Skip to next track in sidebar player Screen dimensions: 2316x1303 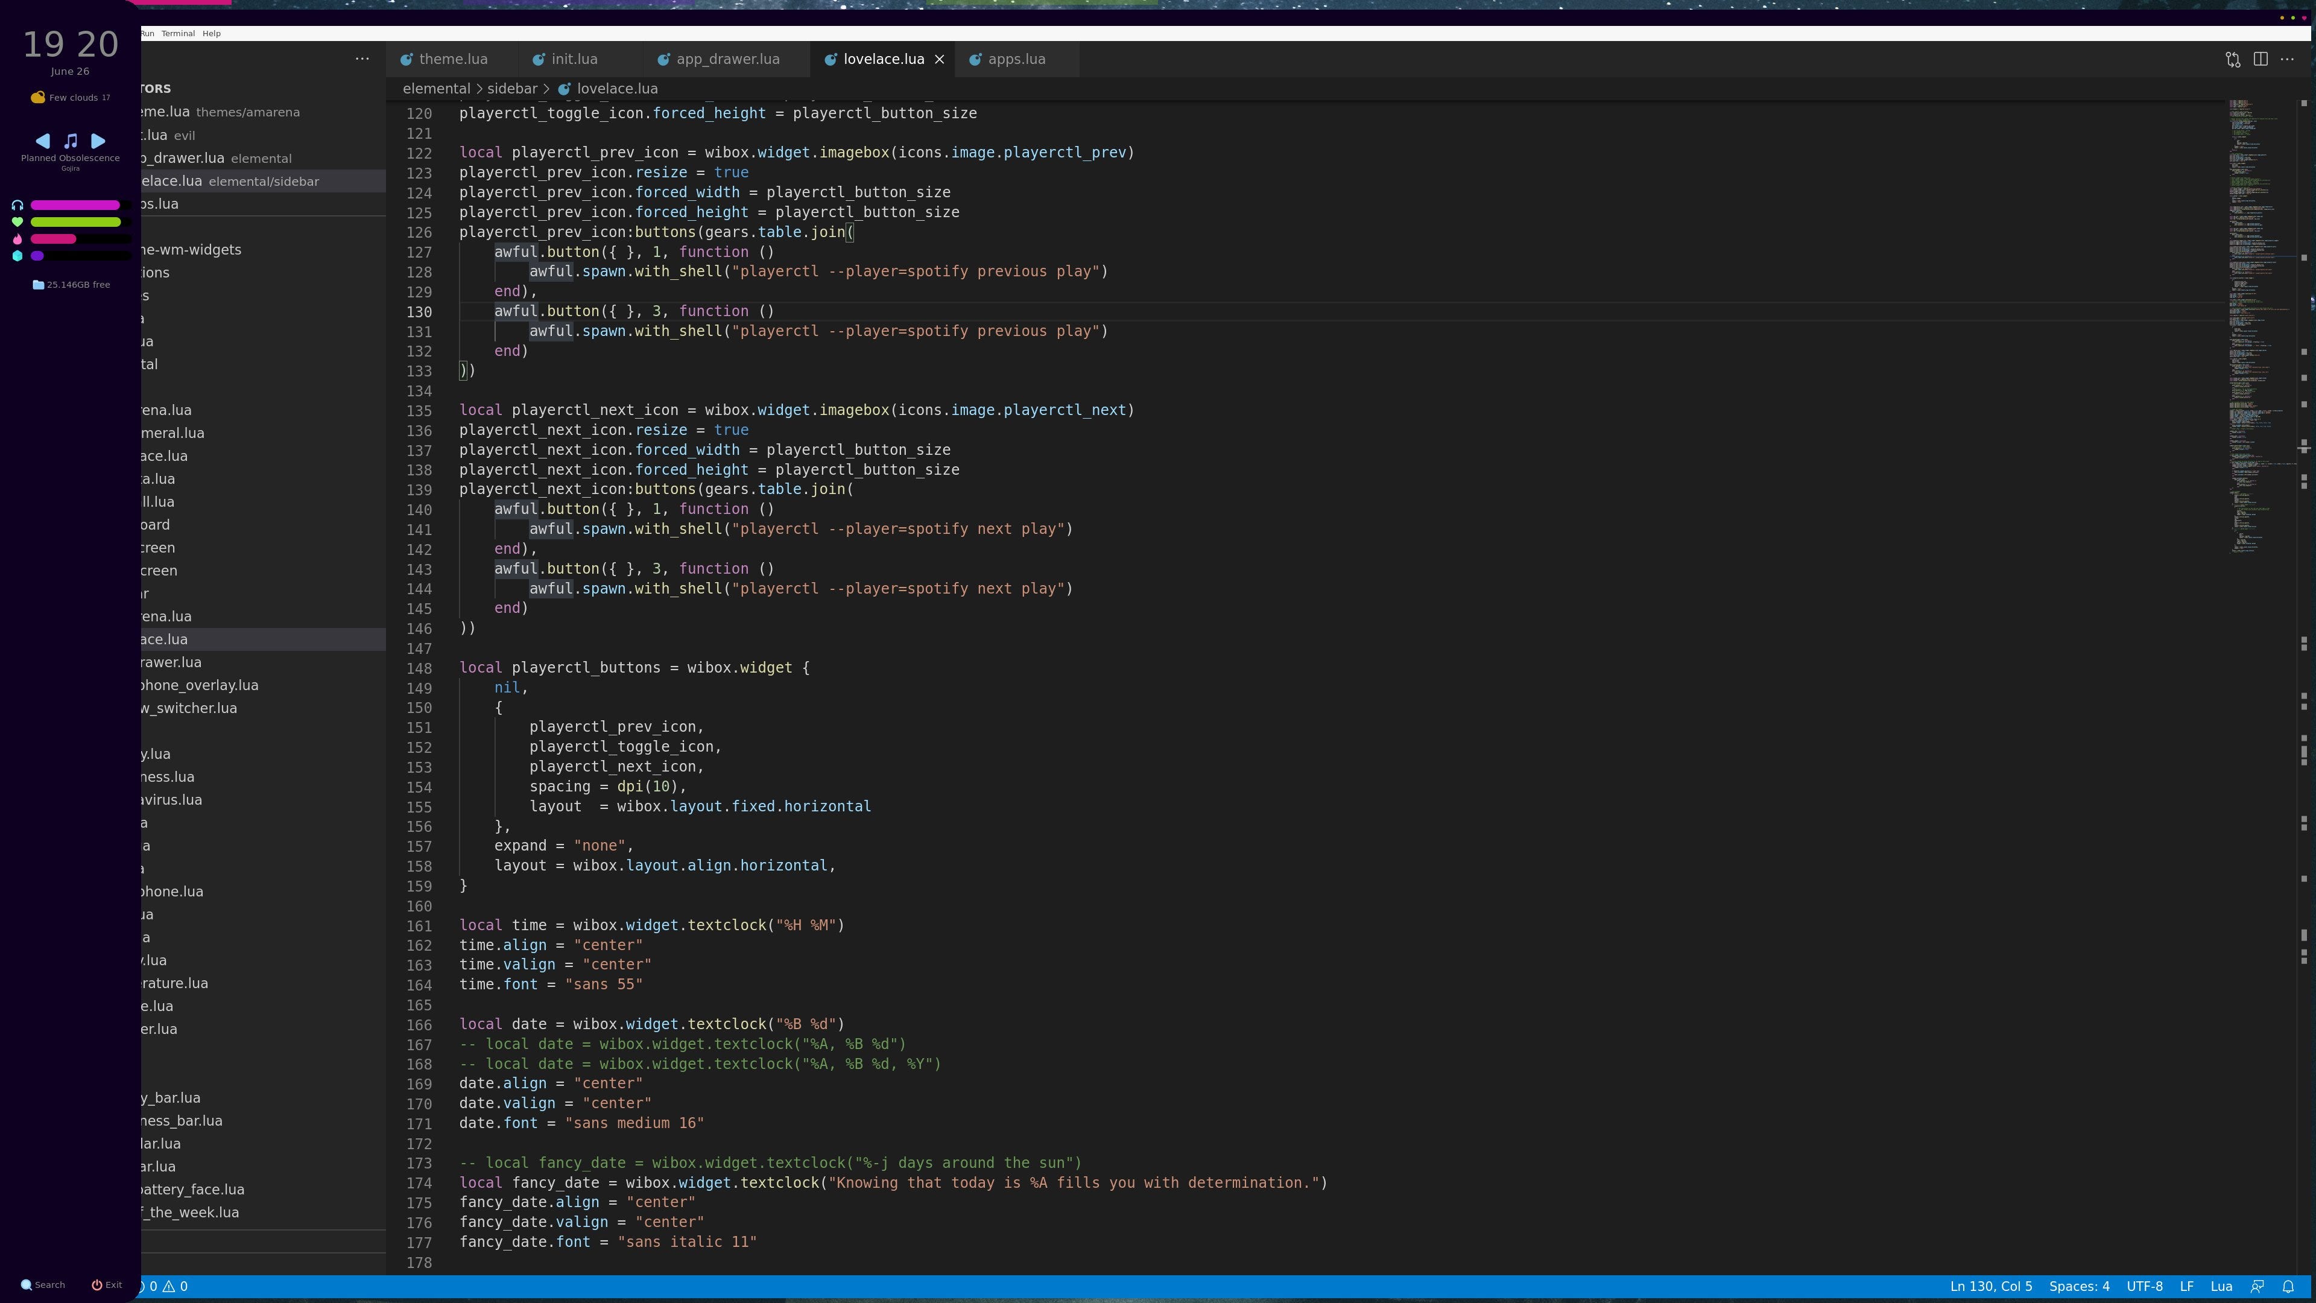99,141
